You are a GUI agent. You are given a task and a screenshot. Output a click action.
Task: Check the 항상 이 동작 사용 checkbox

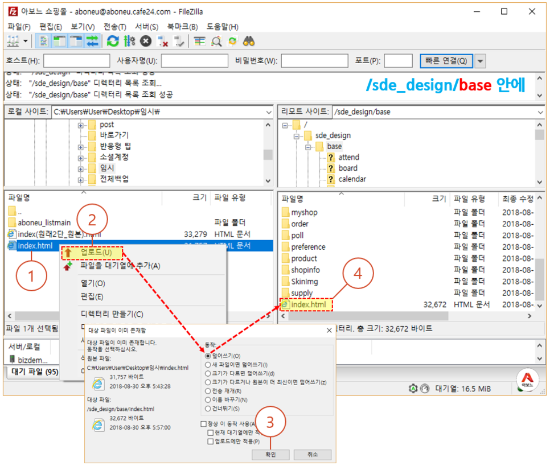(203, 424)
